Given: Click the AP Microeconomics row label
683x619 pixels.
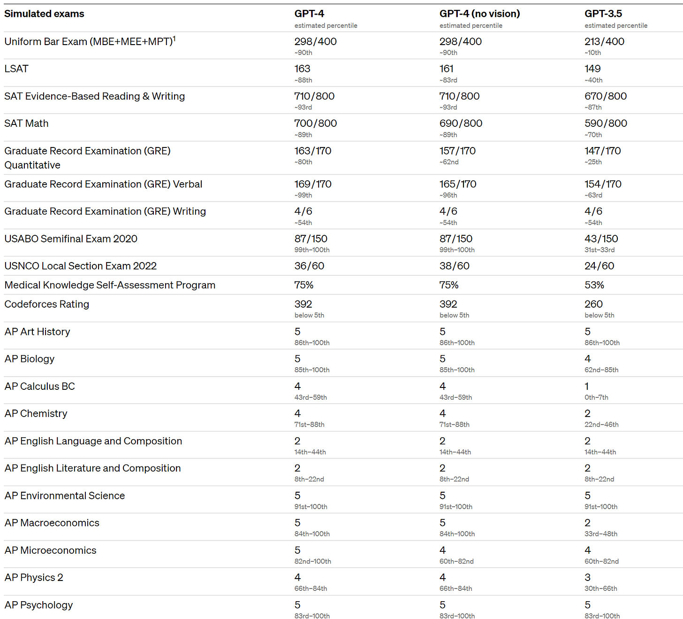Looking at the screenshot, I should point(50,550).
